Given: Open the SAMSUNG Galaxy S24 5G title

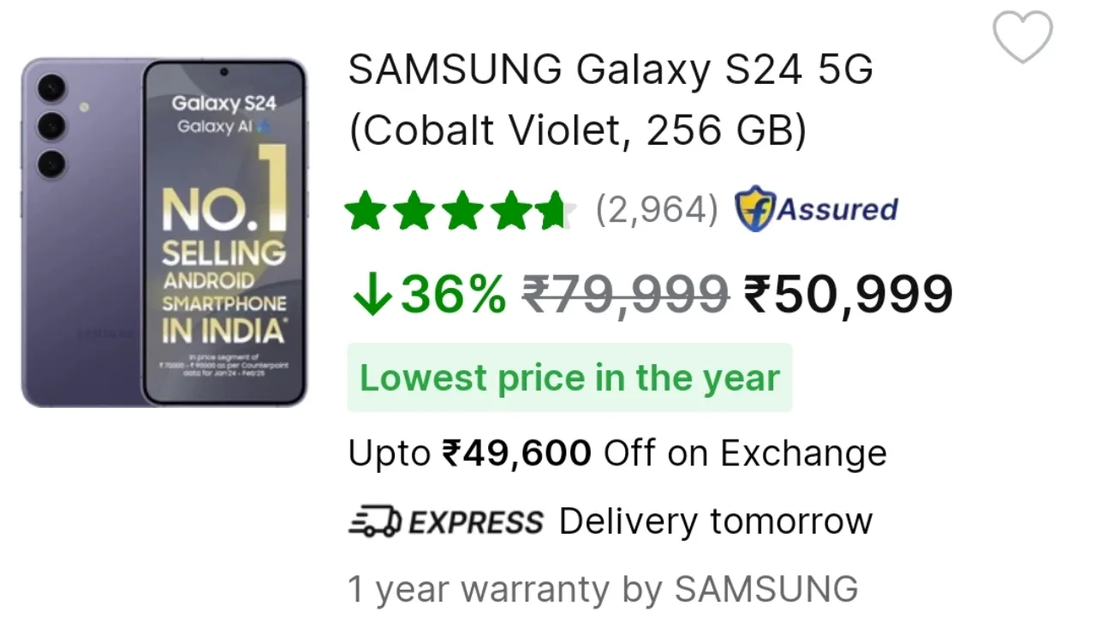Looking at the screenshot, I should (610, 69).
